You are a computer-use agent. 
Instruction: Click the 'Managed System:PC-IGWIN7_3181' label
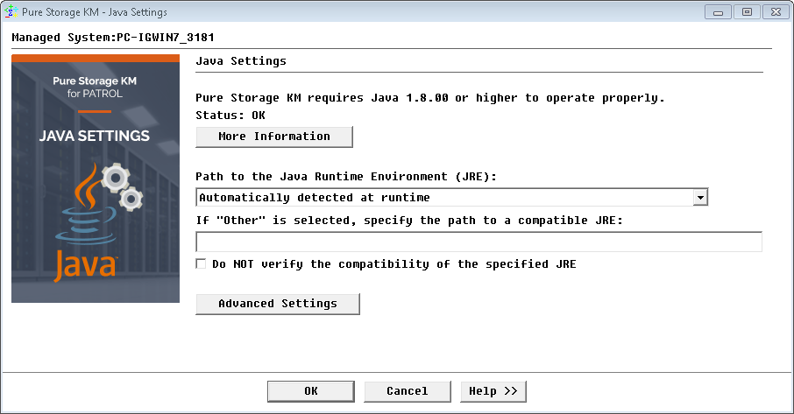113,38
